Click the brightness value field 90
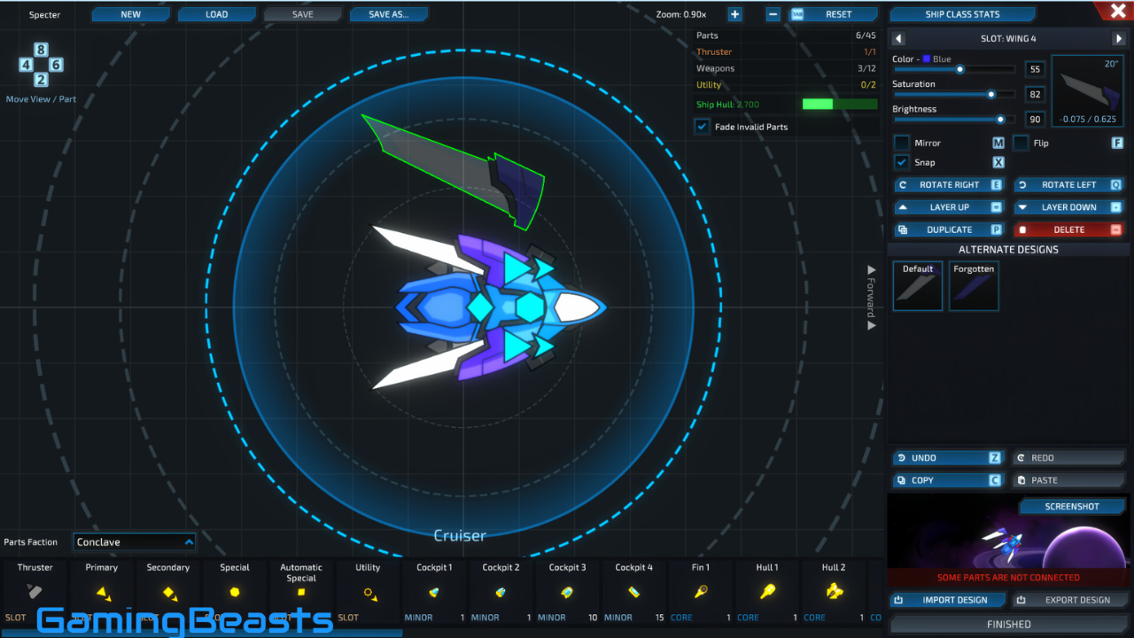Screen dimensions: 1134x638 click(x=1035, y=119)
